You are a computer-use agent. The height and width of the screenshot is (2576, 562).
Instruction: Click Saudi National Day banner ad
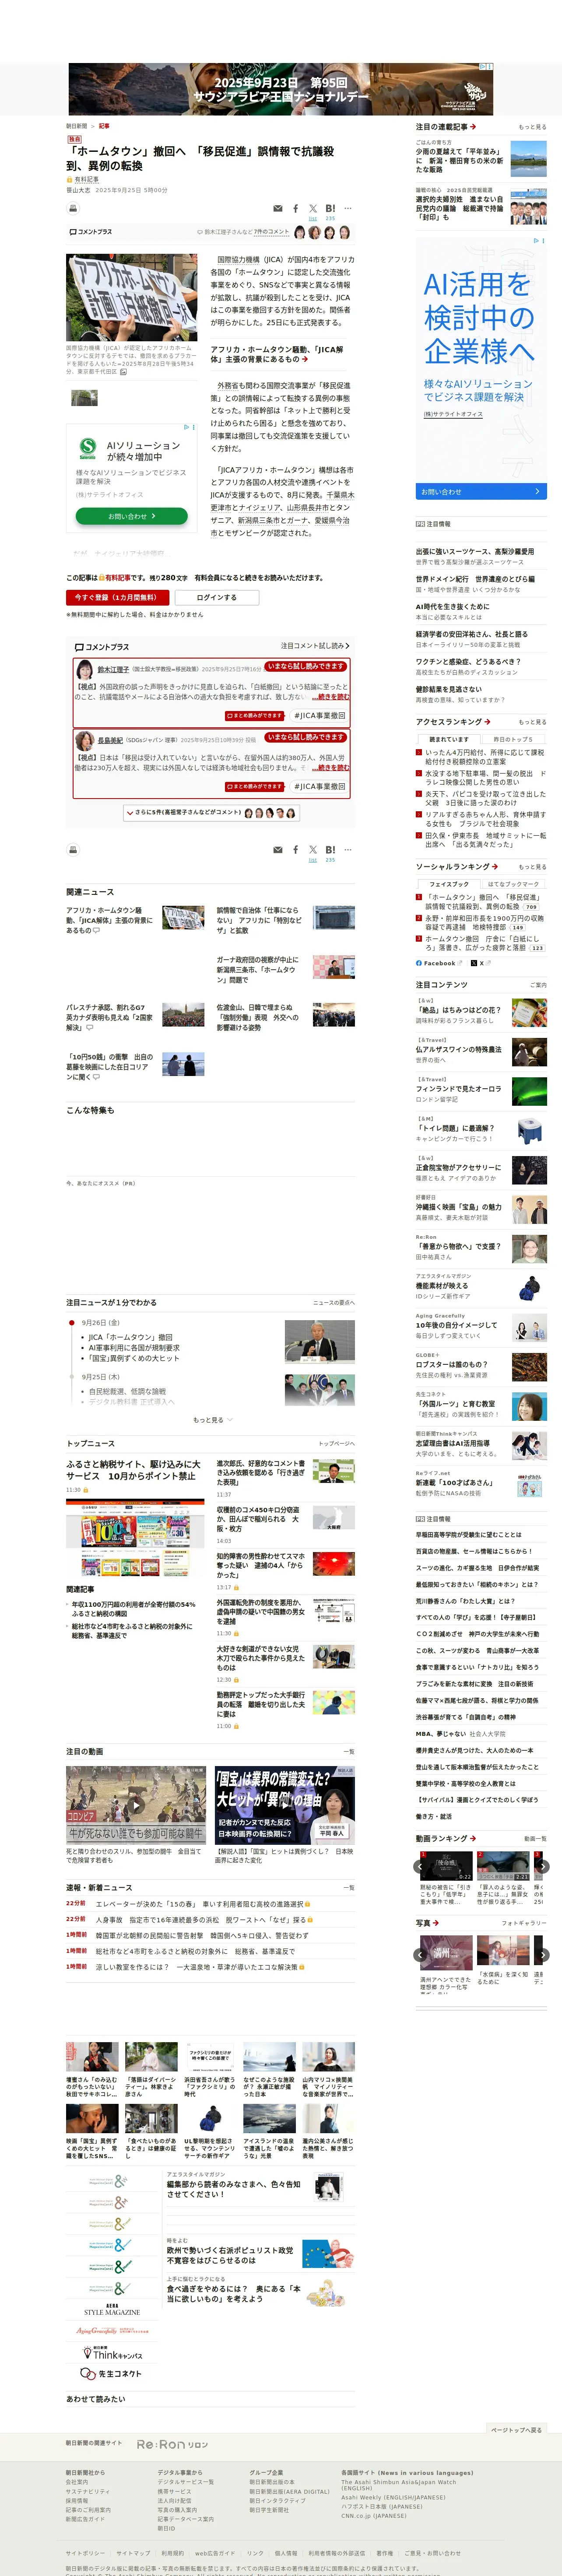pos(281,89)
